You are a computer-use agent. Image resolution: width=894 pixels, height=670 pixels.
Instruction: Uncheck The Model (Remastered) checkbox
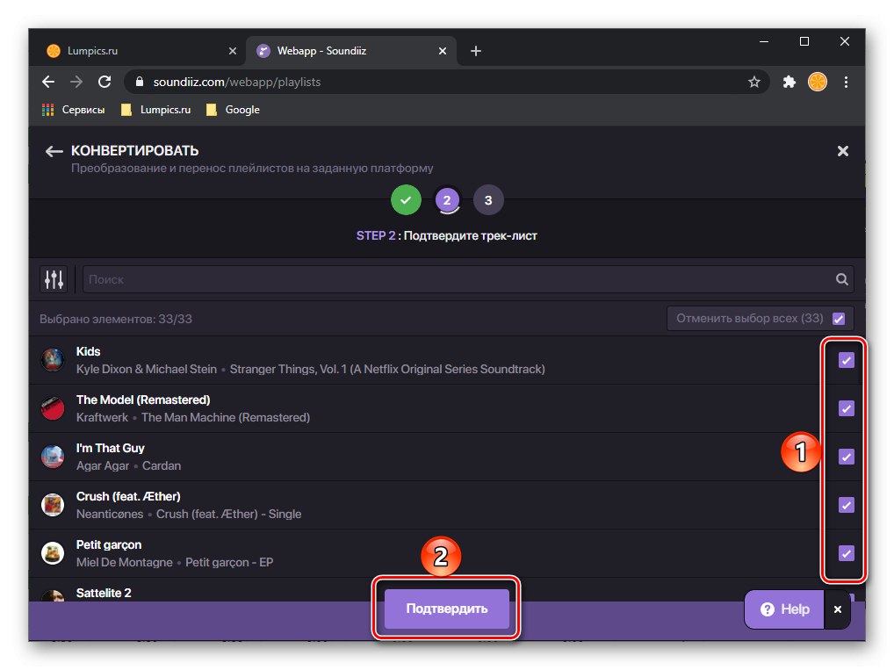[846, 409]
